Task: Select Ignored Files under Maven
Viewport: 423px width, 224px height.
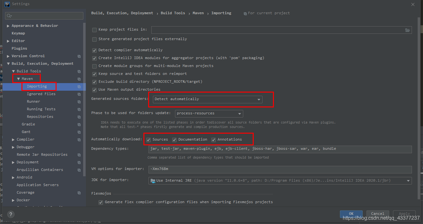Action: pos(41,94)
